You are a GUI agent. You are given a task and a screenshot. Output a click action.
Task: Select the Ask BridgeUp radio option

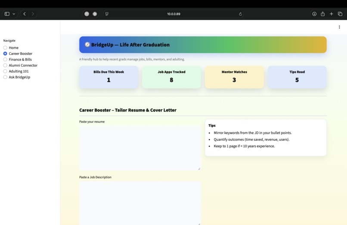(x=17, y=77)
